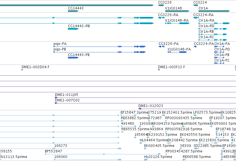The image size is (236, 161).
Task: Click the 193099 EST label
Action: (x=146, y=124)
